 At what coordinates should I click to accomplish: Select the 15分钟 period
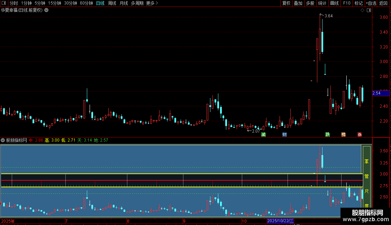coord(55,3)
